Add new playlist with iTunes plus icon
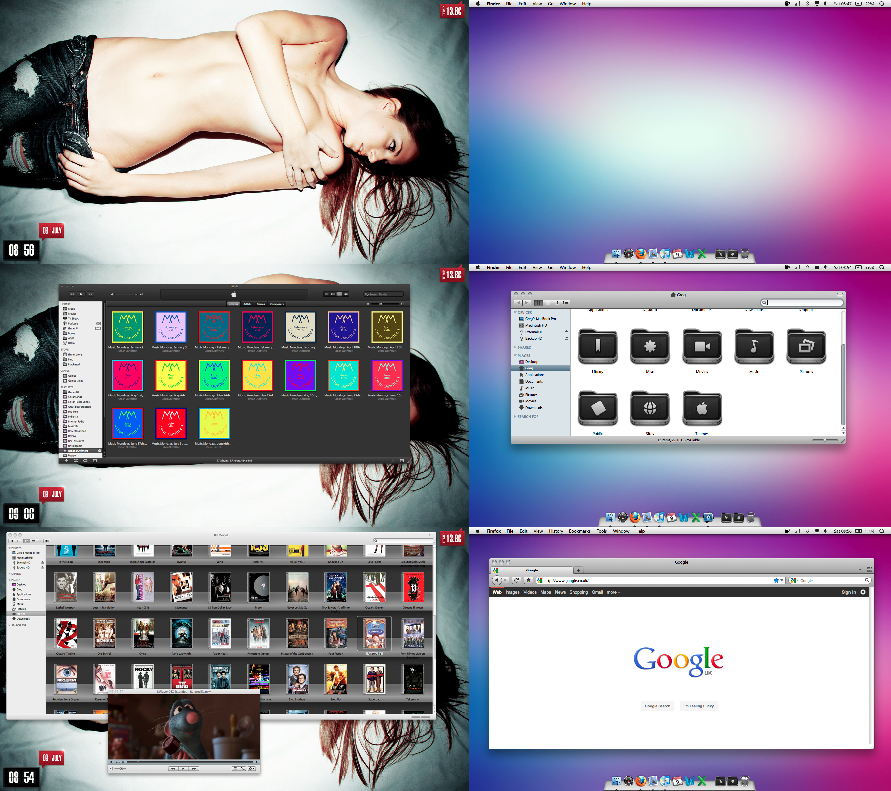The height and width of the screenshot is (791, 891). click(66, 460)
